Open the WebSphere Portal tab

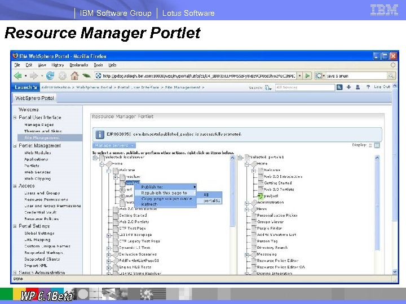pos(35,98)
